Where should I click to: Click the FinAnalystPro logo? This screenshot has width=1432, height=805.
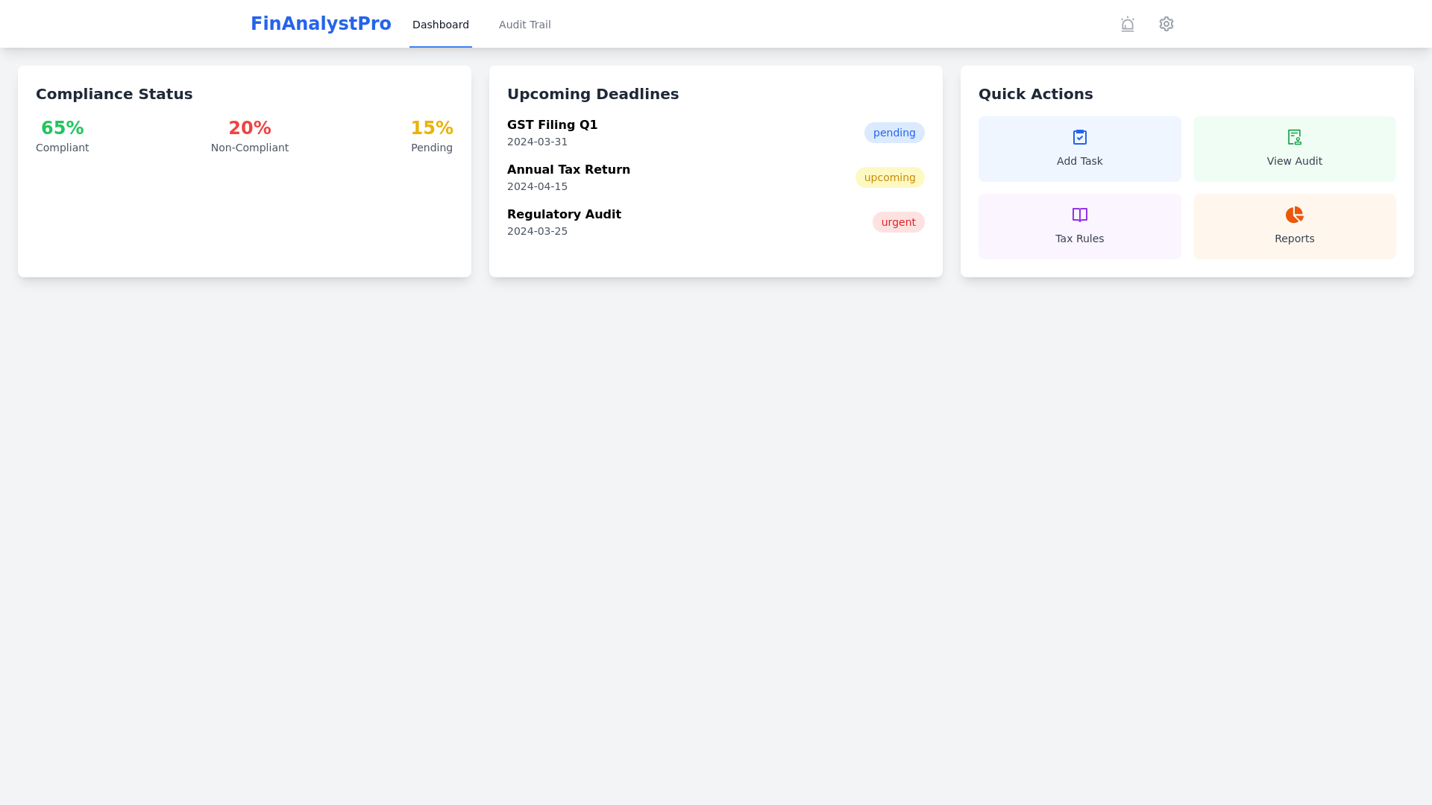pos(321,23)
